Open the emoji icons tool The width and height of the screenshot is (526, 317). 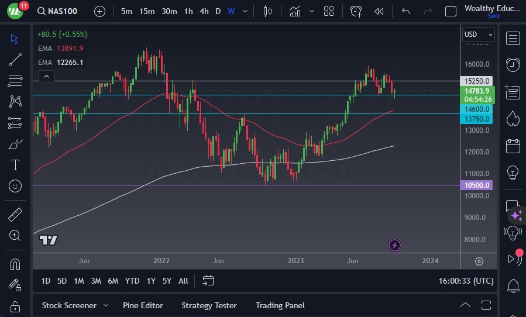coord(16,187)
